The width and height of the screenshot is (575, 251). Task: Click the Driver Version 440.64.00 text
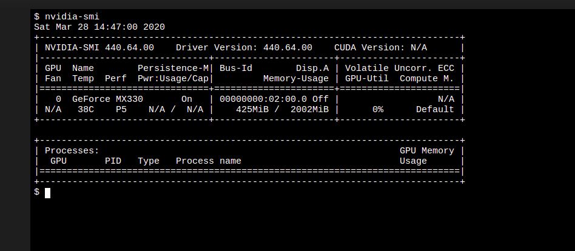(x=244, y=47)
